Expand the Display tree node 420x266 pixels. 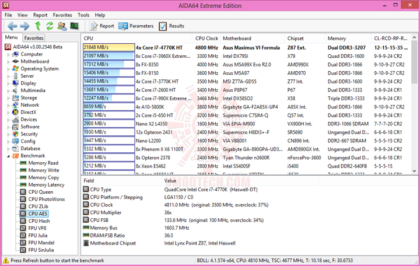point(8,83)
